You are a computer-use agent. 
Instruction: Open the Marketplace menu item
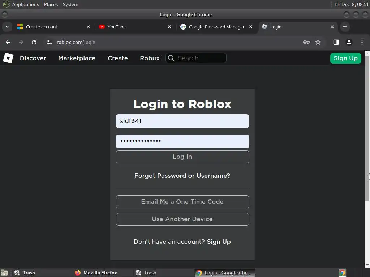[77, 58]
